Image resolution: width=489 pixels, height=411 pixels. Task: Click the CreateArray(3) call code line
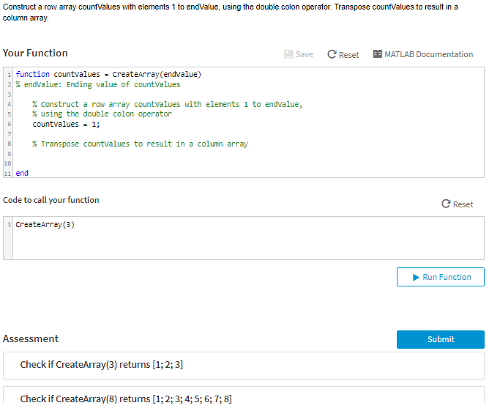coord(45,224)
